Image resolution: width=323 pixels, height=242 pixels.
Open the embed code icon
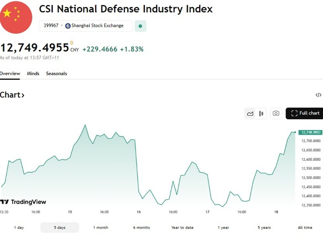(318, 95)
